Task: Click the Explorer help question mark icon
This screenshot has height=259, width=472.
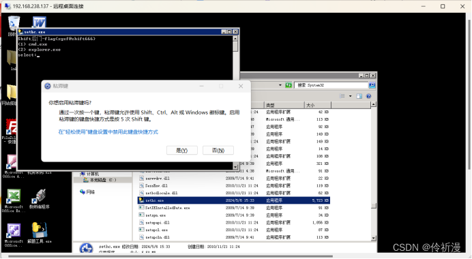Action: [368, 96]
